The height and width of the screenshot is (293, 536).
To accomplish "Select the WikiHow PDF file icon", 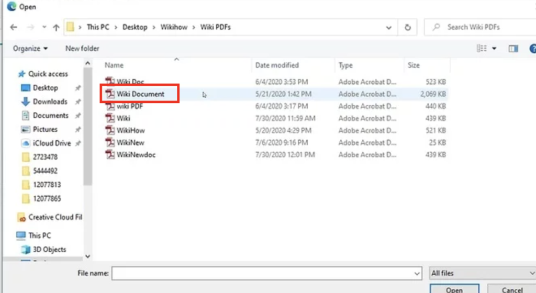I will (110, 130).
